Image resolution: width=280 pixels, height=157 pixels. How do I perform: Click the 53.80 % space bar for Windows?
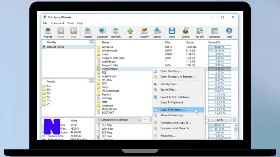220,47
